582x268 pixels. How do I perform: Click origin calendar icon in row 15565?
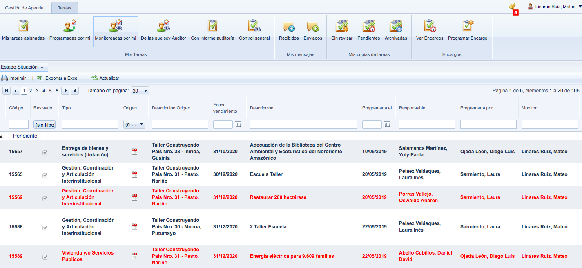[x=134, y=174]
